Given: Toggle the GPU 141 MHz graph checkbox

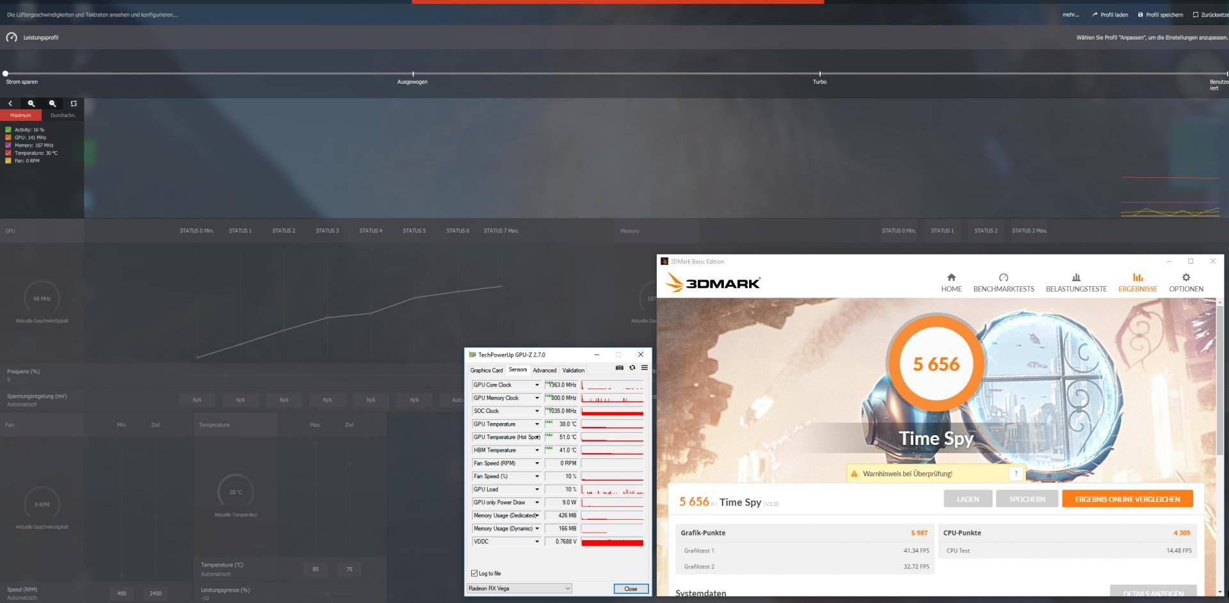Looking at the screenshot, I should [8, 137].
